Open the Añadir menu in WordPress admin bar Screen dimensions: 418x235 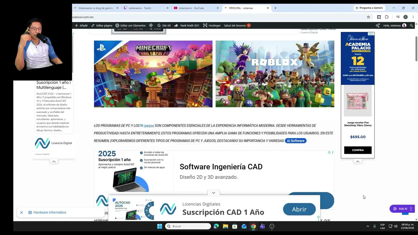pyautogui.click(x=81, y=25)
